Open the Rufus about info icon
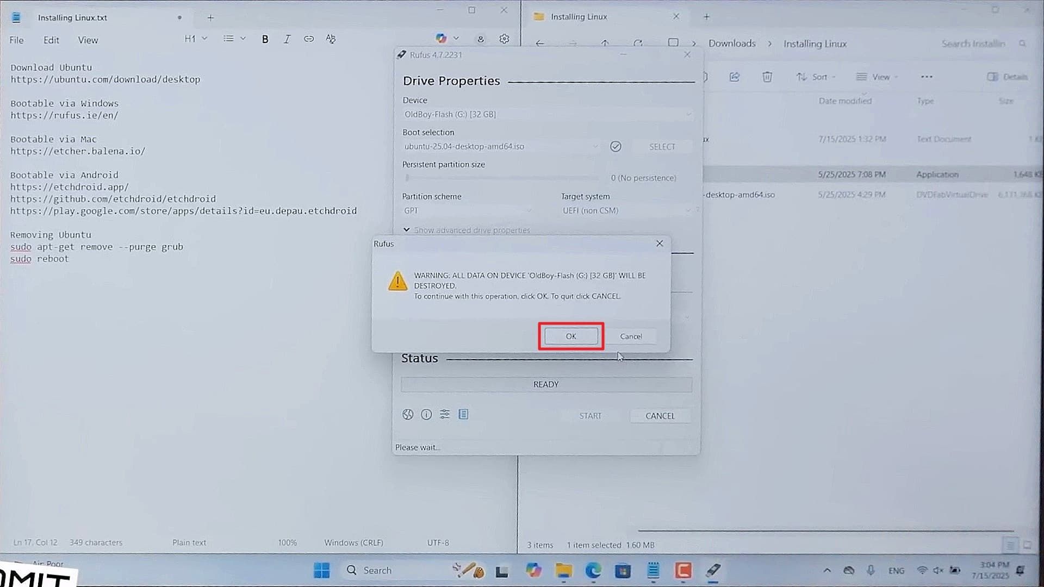1044x587 pixels. tap(426, 415)
